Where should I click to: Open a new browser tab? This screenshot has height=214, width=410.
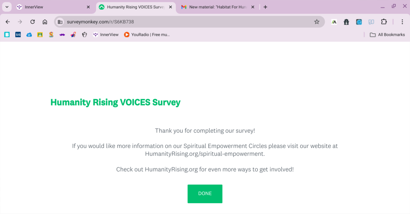265,7
